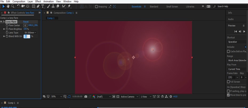Screen dimensions: 248x108
Task: Select the Rectangle shape tool
Action: (x=34, y=6)
